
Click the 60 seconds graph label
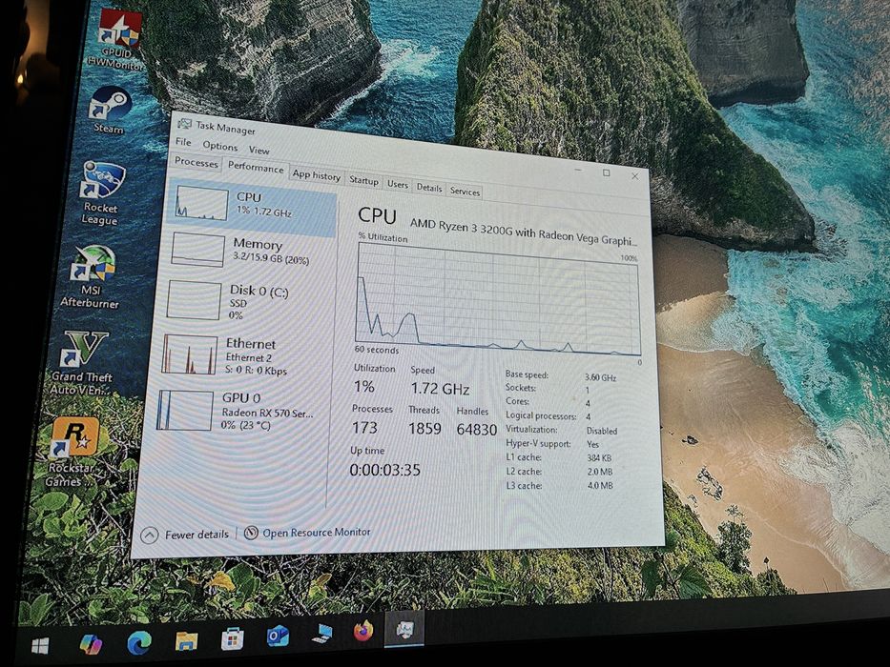click(377, 350)
